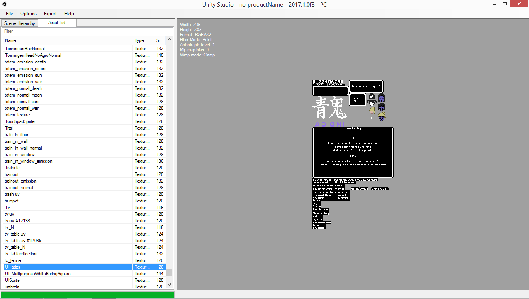Select the totem_normal_war row
The width and height of the screenshot is (529, 299).
tap(84, 108)
